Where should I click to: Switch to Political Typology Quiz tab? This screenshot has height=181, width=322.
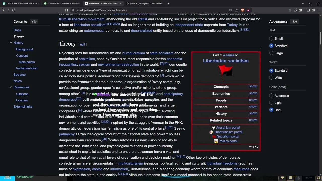[145, 3]
